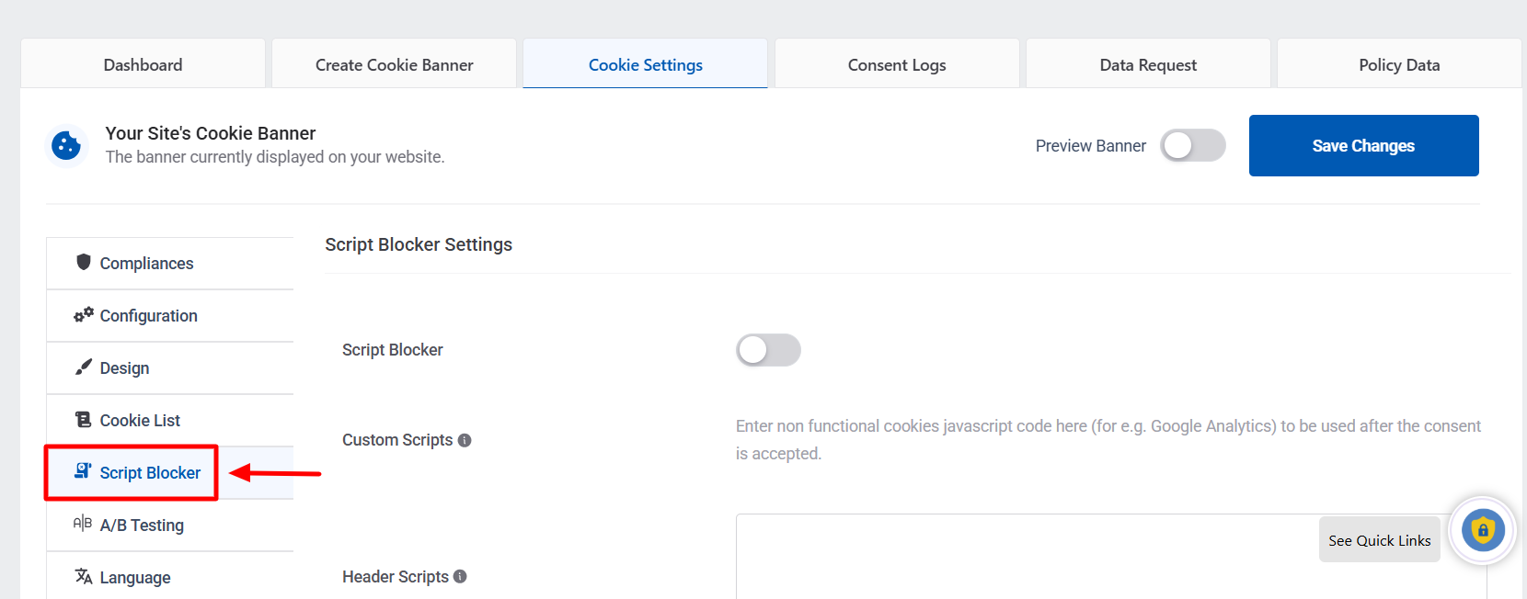Open the Data Request tab
The width and height of the screenshot is (1527, 599).
pos(1147,64)
